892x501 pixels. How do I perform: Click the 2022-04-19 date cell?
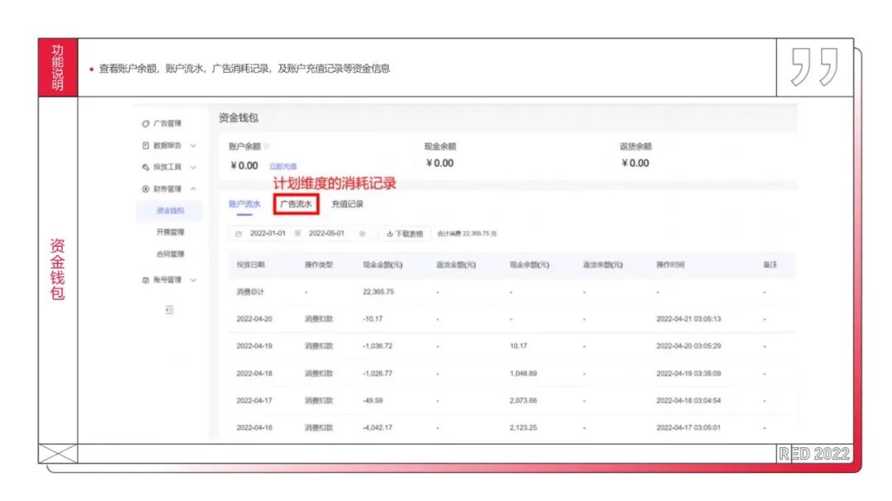[x=254, y=346]
